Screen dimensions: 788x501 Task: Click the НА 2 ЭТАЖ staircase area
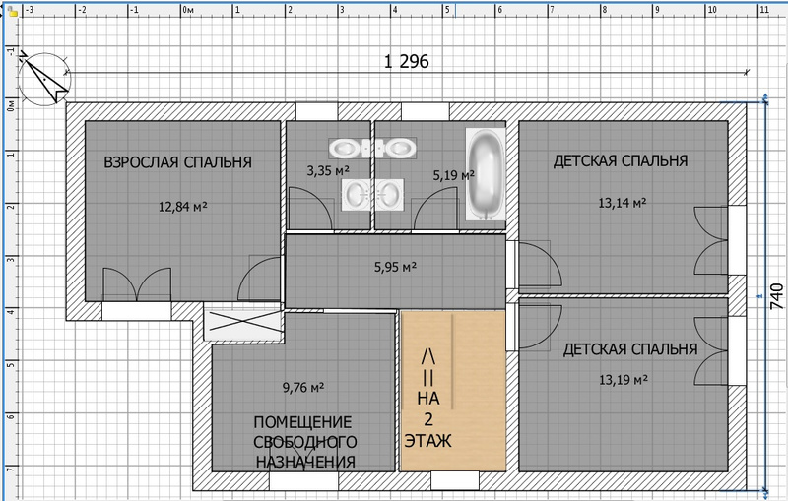[453, 391]
